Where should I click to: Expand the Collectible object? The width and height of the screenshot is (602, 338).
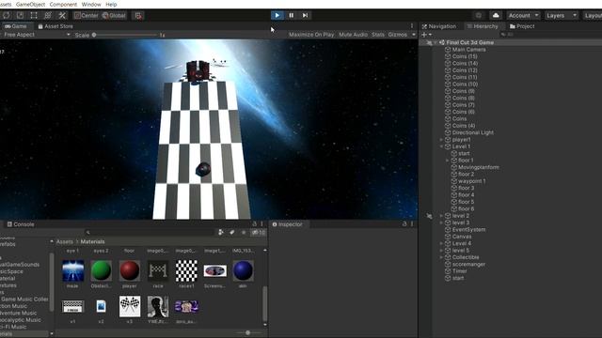[441, 257]
